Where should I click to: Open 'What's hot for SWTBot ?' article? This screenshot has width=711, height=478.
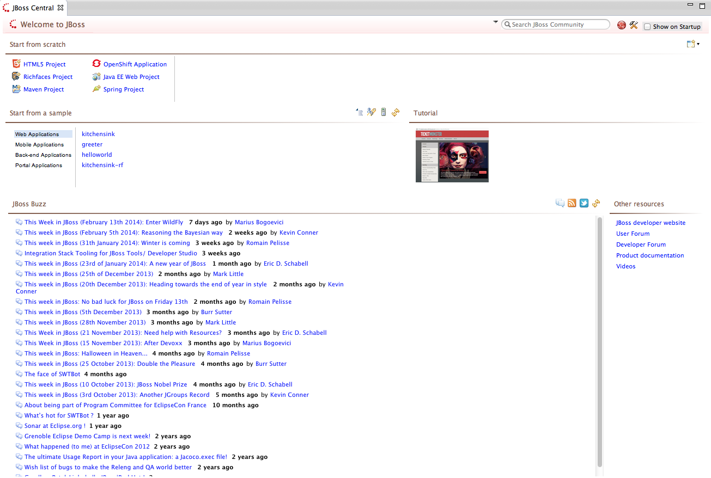[59, 415]
